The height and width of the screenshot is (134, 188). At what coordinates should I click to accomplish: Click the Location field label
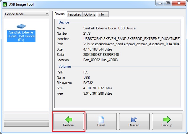(x=63, y=60)
